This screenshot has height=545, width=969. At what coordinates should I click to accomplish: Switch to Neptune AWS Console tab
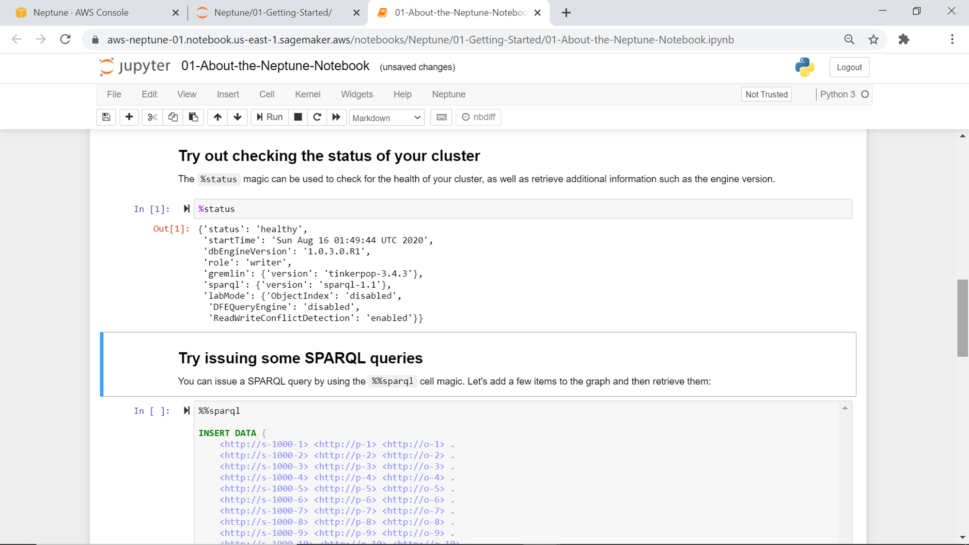coord(81,13)
